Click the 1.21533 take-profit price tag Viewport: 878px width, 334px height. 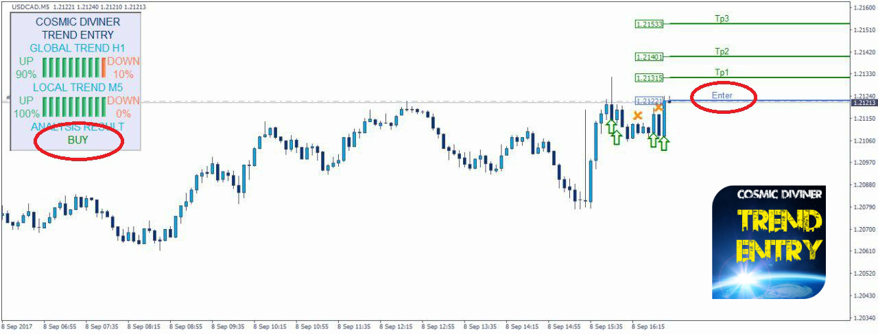pos(650,24)
